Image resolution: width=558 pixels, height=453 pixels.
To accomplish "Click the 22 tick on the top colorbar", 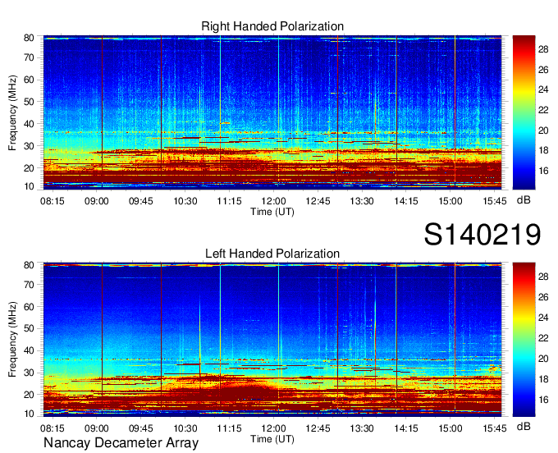I will click(x=543, y=110).
